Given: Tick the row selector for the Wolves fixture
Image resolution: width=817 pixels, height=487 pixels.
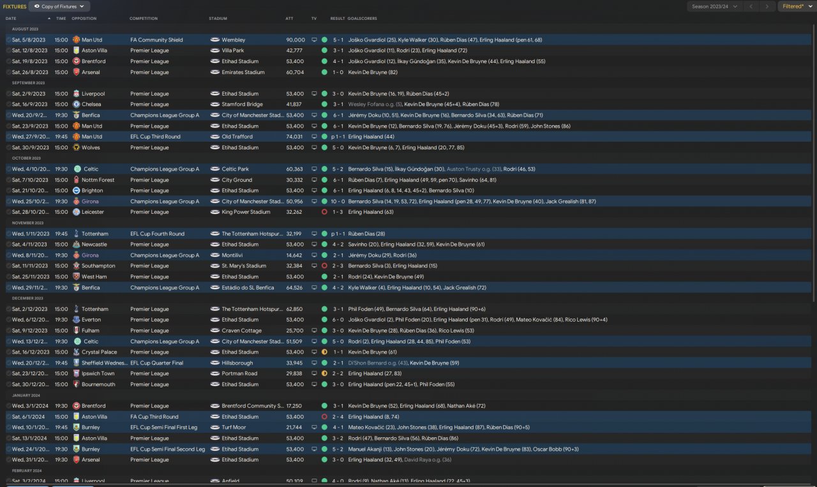Looking at the screenshot, I should coord(8,147).
